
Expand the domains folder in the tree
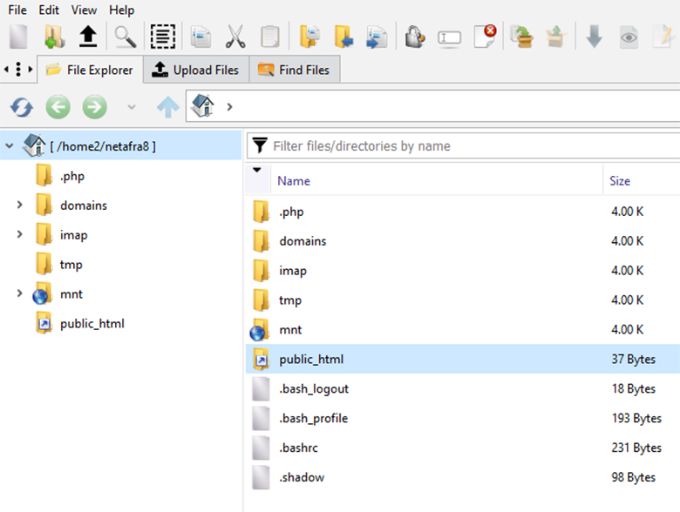click(x=19, y=205)
